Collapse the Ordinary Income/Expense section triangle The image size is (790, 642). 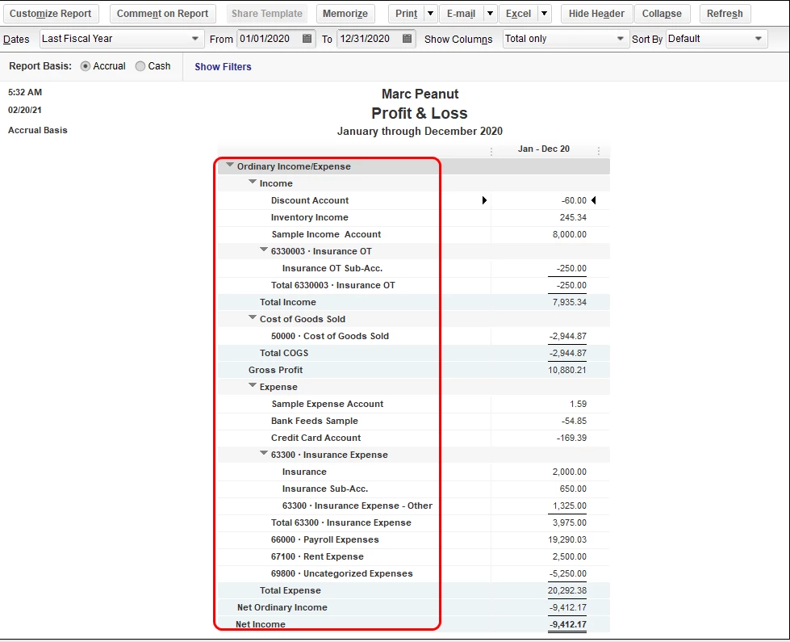tap(230, 165)
